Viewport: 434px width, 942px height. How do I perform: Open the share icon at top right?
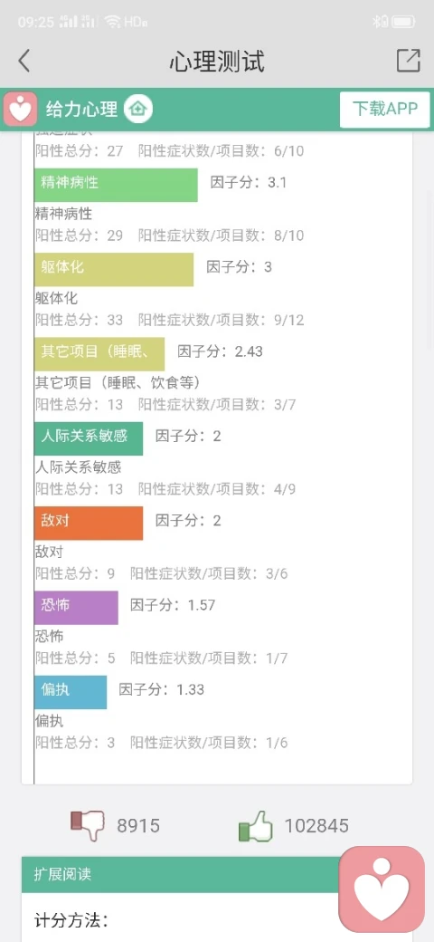408,61
